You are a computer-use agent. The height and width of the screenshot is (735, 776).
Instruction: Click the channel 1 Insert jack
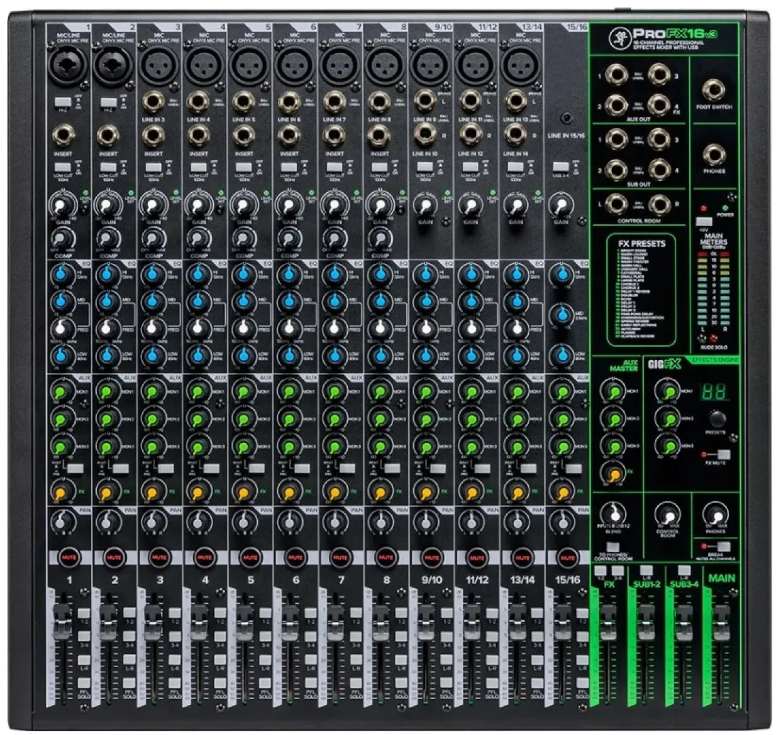tap(62, 136)
